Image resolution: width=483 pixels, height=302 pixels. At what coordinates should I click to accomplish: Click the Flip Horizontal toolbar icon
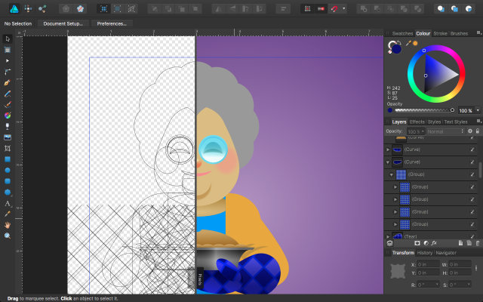tap(219, 9)
